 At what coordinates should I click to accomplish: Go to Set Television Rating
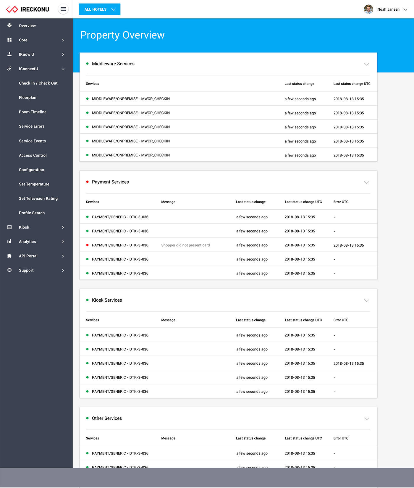(38, 198)
